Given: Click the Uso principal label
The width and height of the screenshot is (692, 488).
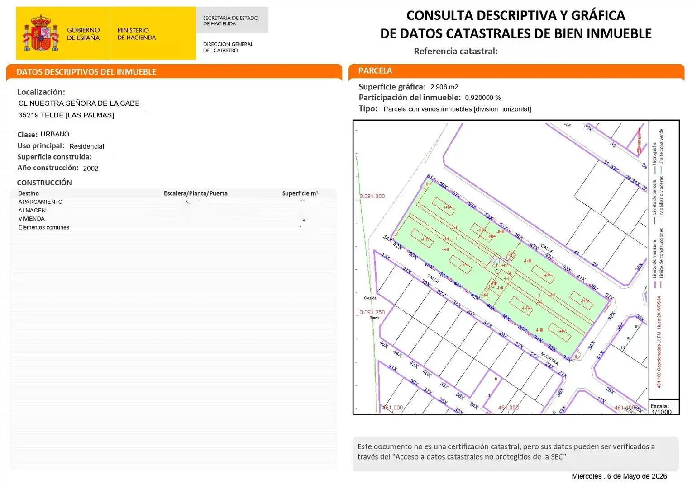Looking at the screenshot, I should (41, 146).
